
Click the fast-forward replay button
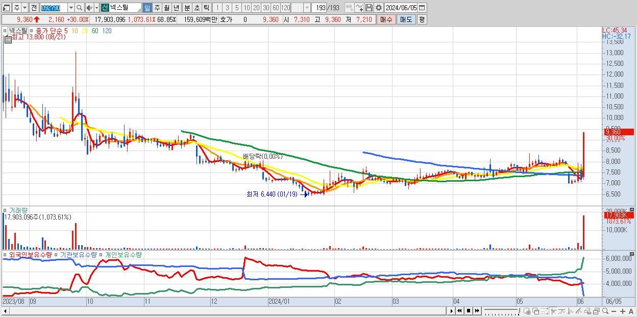pyautogui.click(x=477, y=311)
